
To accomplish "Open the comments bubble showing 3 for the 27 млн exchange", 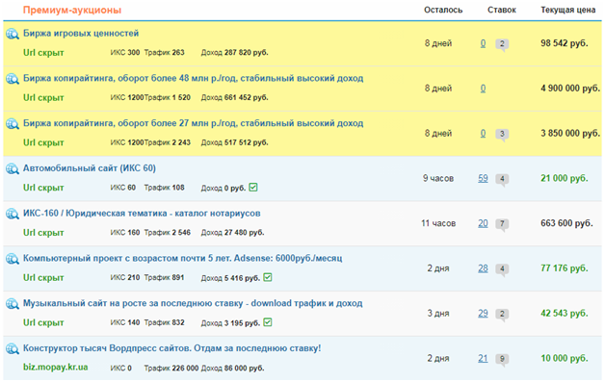I will point(502,135).
